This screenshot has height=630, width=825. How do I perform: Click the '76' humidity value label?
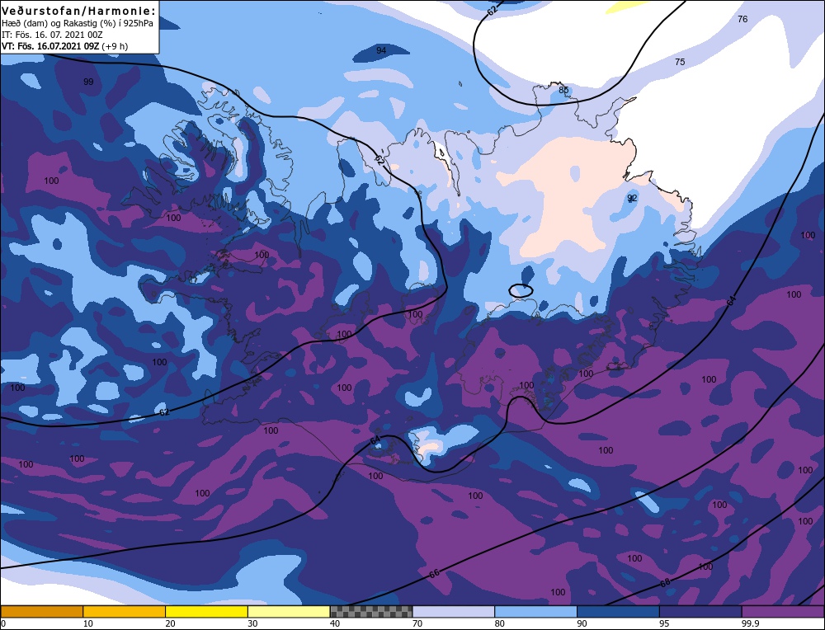coord(742,19)
